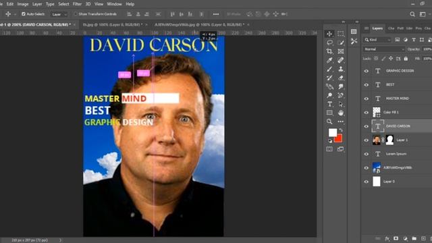Select the Eyedropper tool
Viewport: 432px width, 243px height.
(x=329, y=60)
